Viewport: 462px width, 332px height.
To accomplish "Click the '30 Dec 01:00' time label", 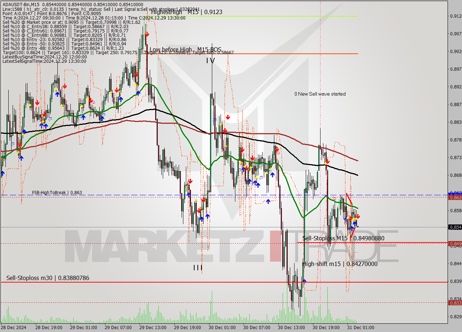I will (222, 328).
